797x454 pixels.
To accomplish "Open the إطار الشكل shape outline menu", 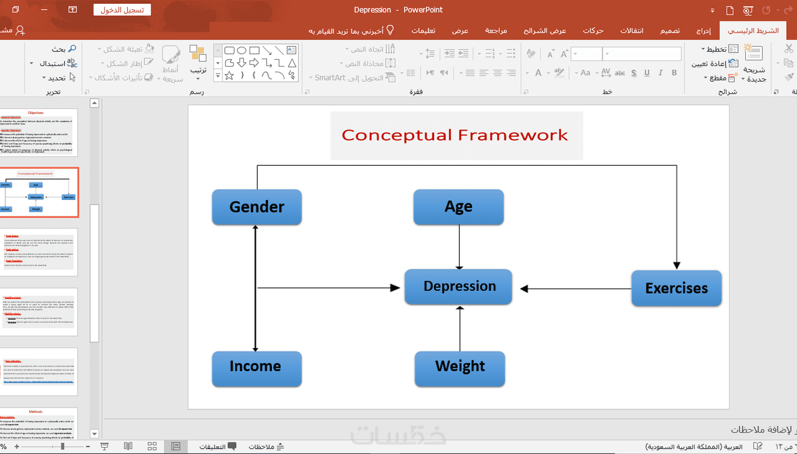I will tap(127, 64).
